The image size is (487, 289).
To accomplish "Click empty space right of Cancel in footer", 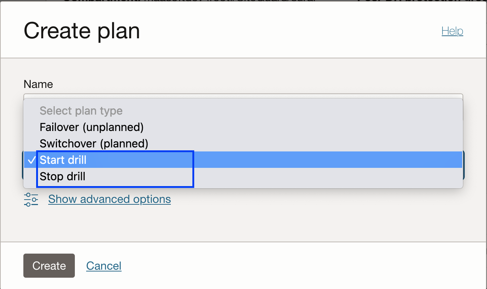I will click(x=292, y=266).
